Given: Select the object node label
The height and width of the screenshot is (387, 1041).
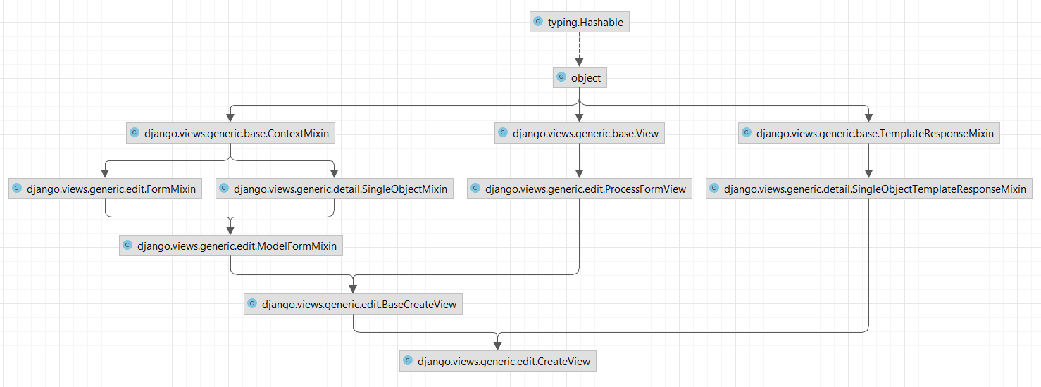Looking at the screenshot, I should click(586, 78).
